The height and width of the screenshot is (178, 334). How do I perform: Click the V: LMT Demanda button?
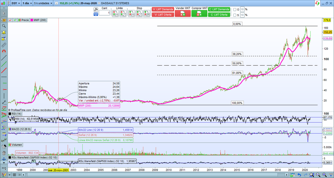tap(163, 9)
